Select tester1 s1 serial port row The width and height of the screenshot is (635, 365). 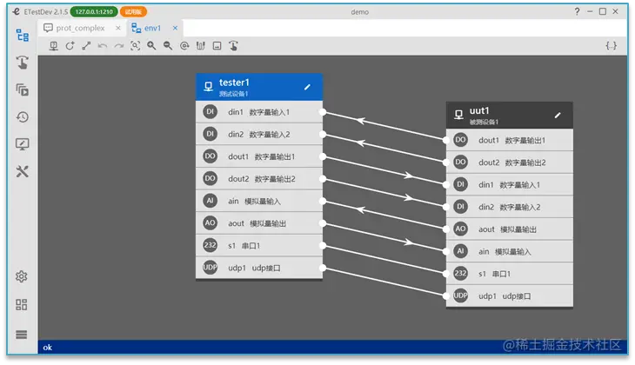[259, 246]
